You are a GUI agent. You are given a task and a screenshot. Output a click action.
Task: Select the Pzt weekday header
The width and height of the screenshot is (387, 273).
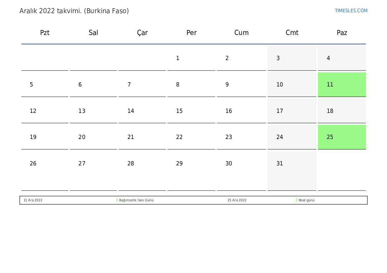coord(45,33)
